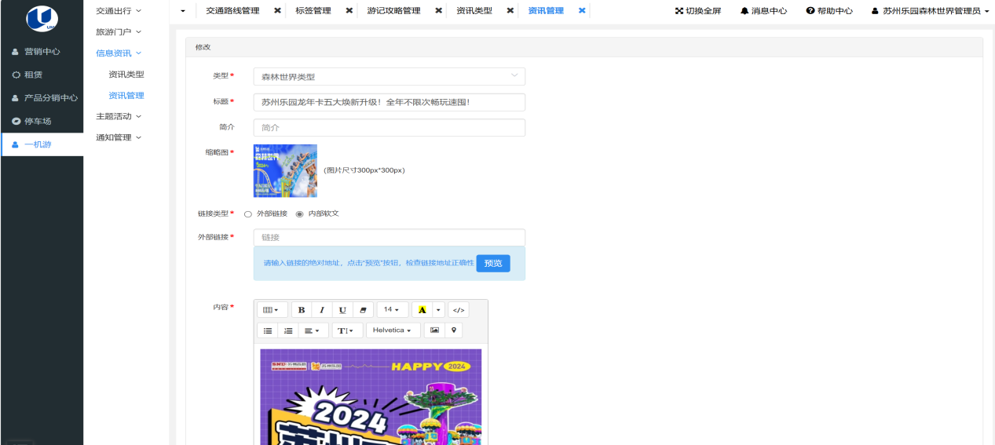The width and height of the screenshot is (995, 445).
Task: Open the text color palette arrow
Action: click(x=439, y=310)
